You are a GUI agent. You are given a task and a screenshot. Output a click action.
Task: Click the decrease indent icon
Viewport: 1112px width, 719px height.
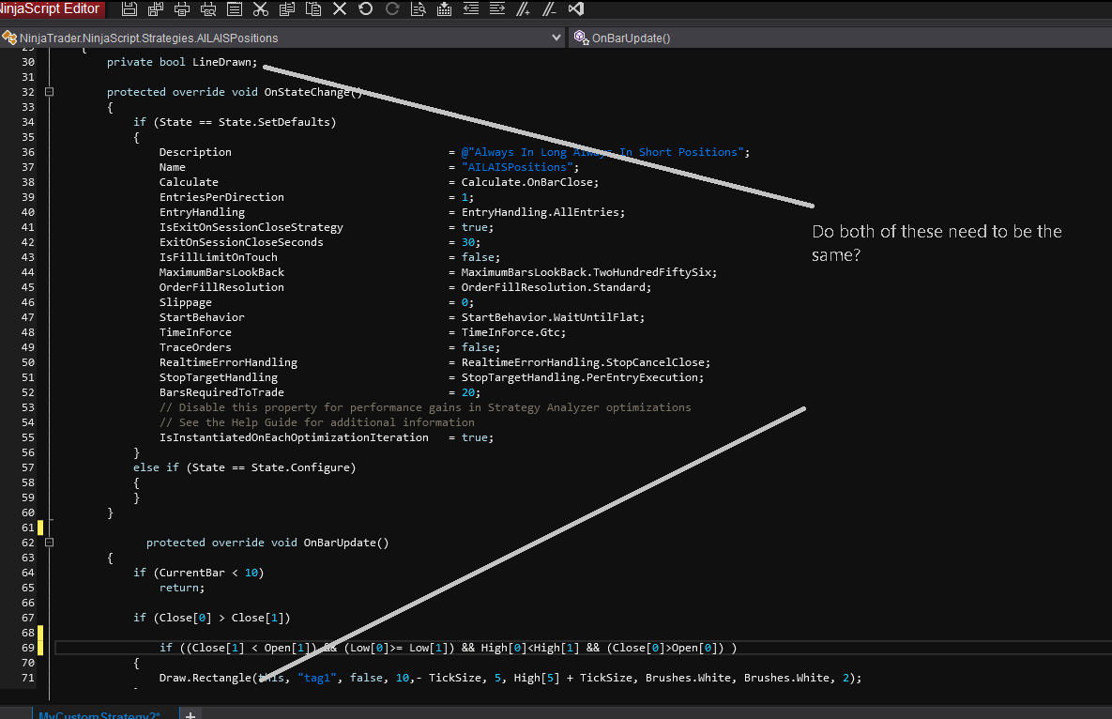coord(471,9)
